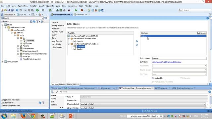Screen dimensions: 212x119
Task: Click the Data Controls refresh icon
Action: click(x=40, y=103)
